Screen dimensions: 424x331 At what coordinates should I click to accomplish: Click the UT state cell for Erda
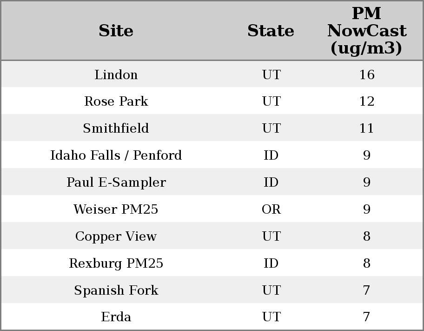pos(271,317)
